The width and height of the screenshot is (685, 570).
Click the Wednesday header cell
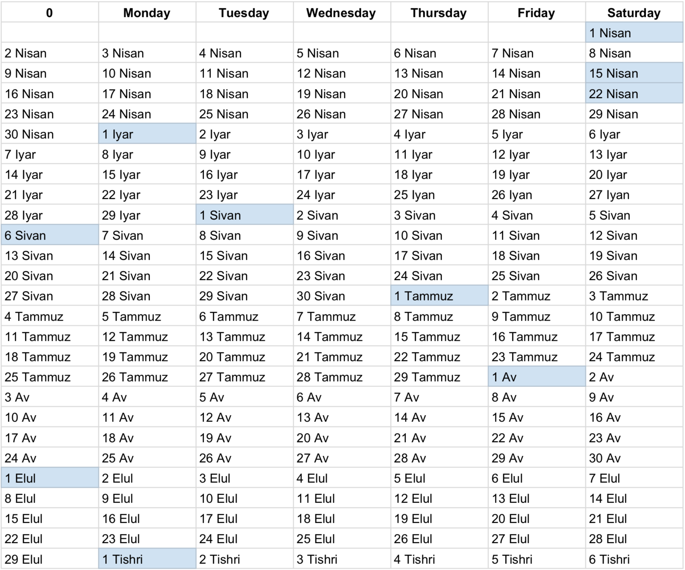(341, 13)
